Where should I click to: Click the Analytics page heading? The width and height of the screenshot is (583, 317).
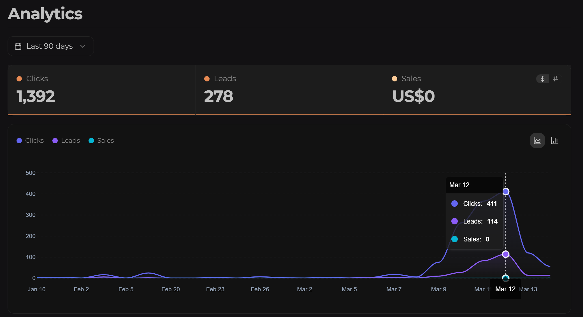(x=45, y=14)
